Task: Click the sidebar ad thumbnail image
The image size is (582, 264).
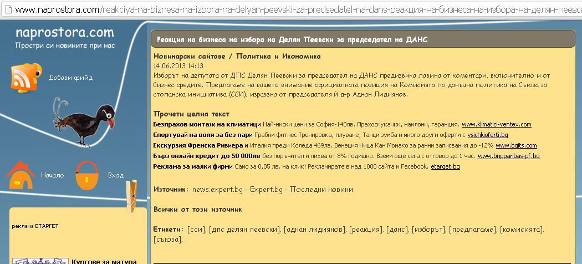Action: coord(40,261)
